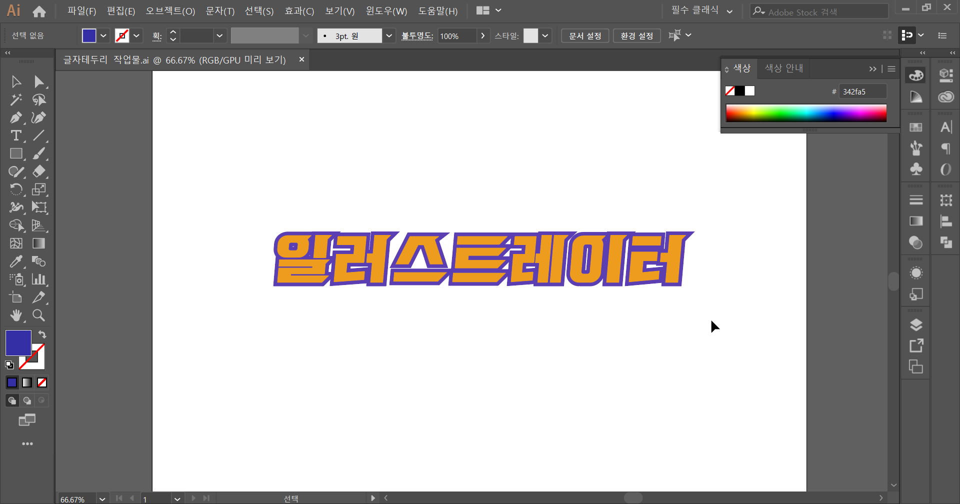
Task: Select the Artboard tool
Action: [x=16, y=297]
